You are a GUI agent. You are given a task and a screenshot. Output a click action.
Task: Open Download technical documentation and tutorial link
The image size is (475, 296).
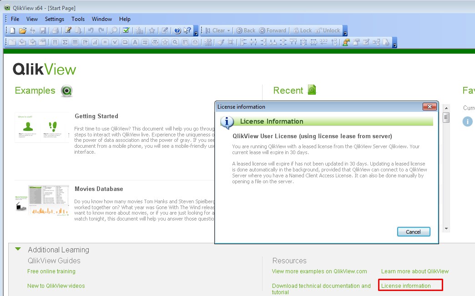[321, 289]
